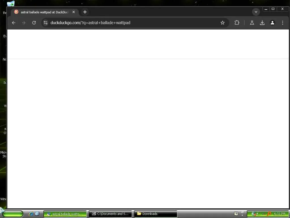The width and height of the screenshot is (290, 218).
Task: Switch to 7-Zip C:\Documents and S... taskbar window
Action: click(x=110, y=214)
